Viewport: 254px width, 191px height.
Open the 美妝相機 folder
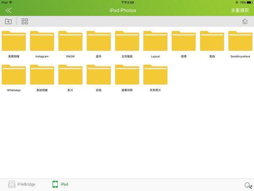pyautogui.click(x=42, y=74)
